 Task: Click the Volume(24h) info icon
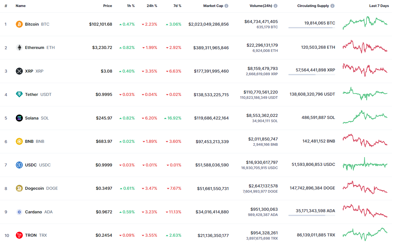pyautogui.click(x=276, y=6)
